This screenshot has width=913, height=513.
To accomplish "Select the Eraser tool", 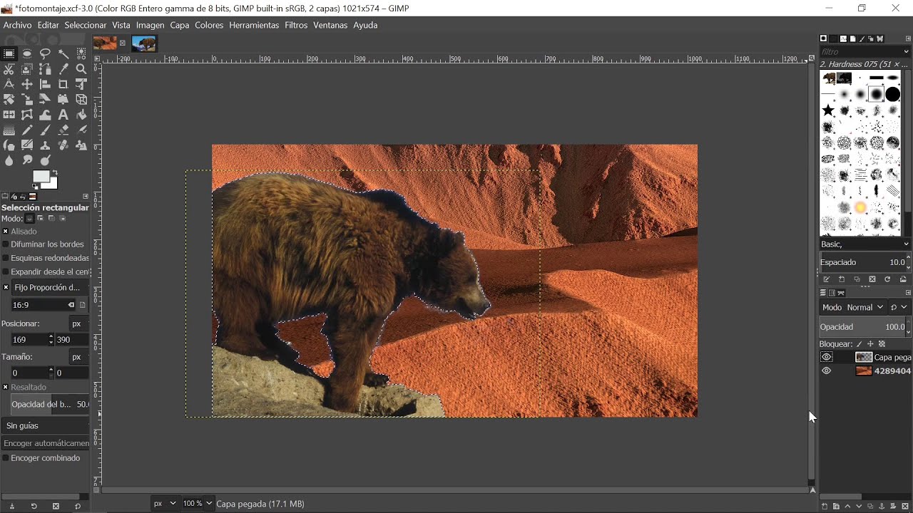I will pos(63,130).
